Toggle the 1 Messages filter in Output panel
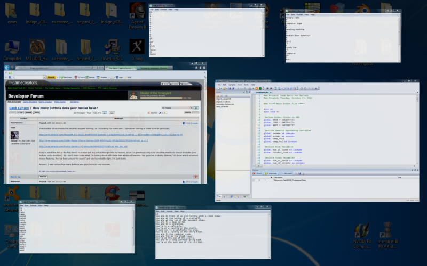Image resolution: width=427 pixels, height=266 pixels. point(286,173)
